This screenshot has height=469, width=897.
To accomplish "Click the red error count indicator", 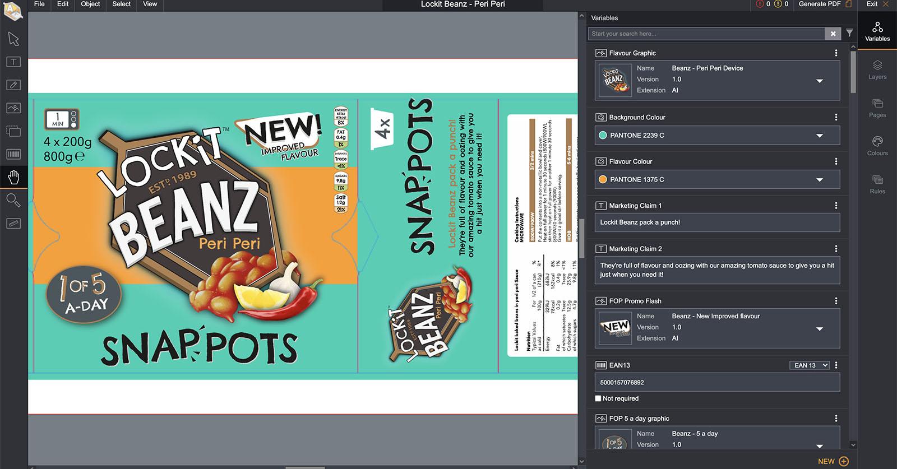I will click(x=763, y=4).
